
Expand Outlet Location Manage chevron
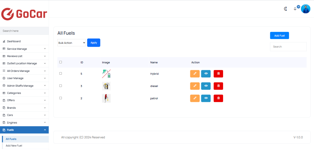coord(45,63)
